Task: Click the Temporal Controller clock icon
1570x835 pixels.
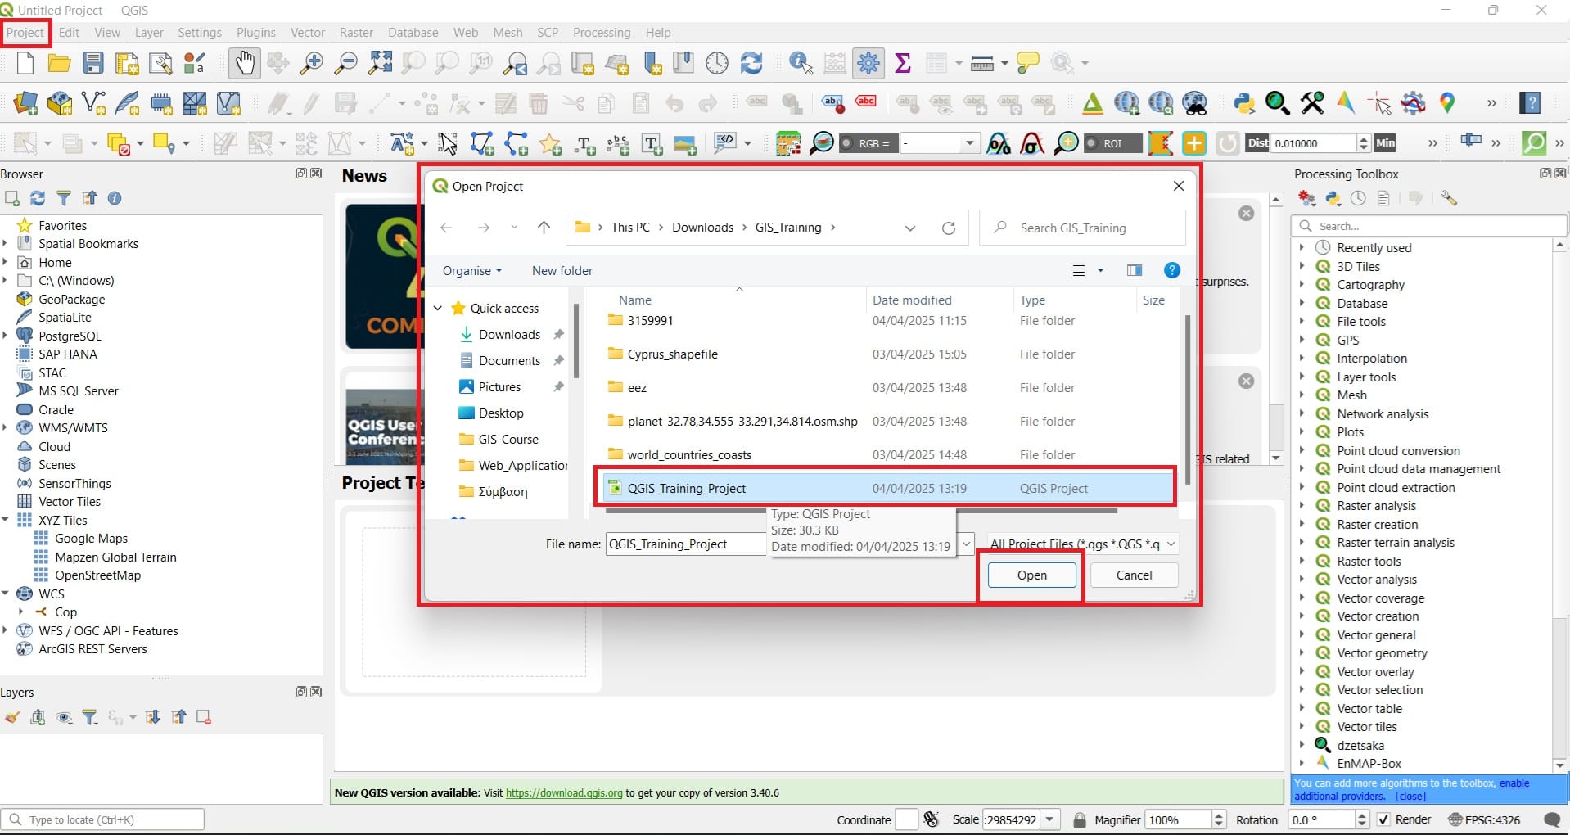Action: (717, 63)
